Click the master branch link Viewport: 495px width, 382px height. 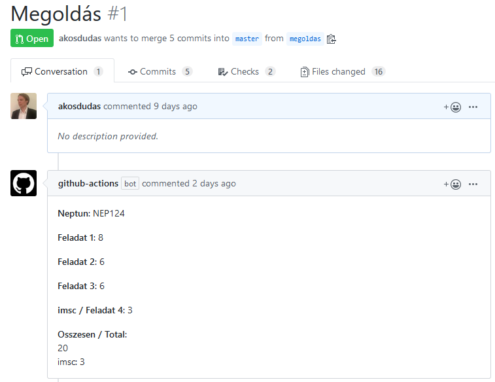pos(247,39)
